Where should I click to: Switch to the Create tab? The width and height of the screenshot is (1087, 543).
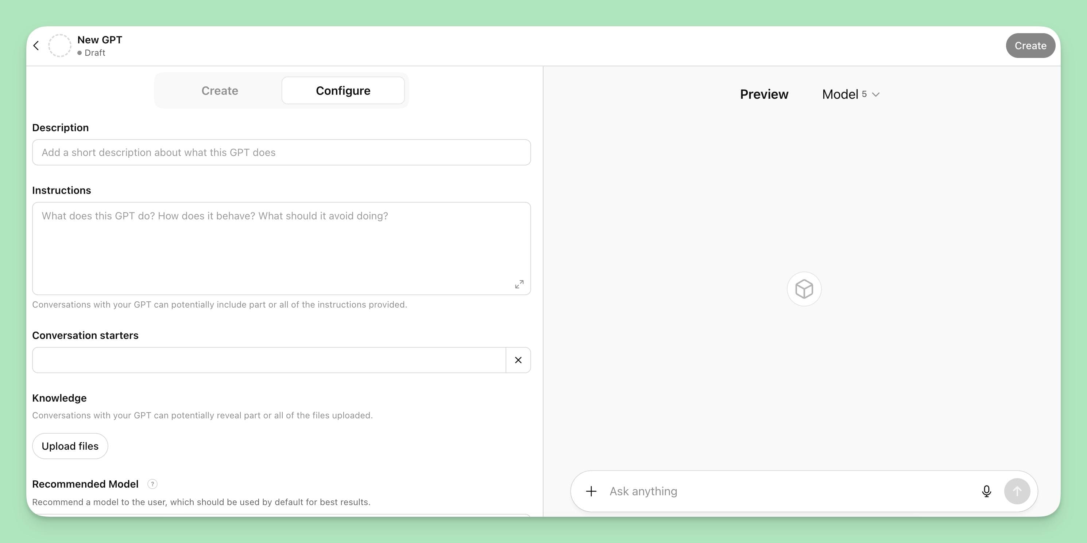220,90
